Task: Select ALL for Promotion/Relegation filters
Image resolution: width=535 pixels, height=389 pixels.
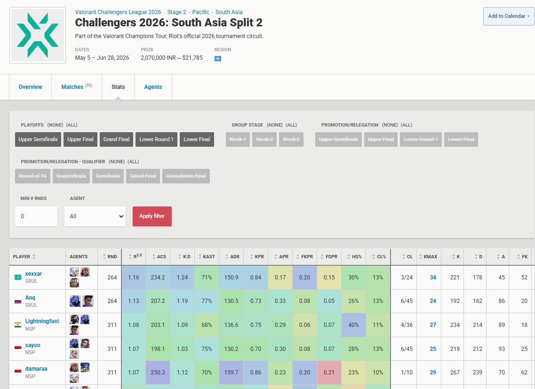Action: [406, 125]
